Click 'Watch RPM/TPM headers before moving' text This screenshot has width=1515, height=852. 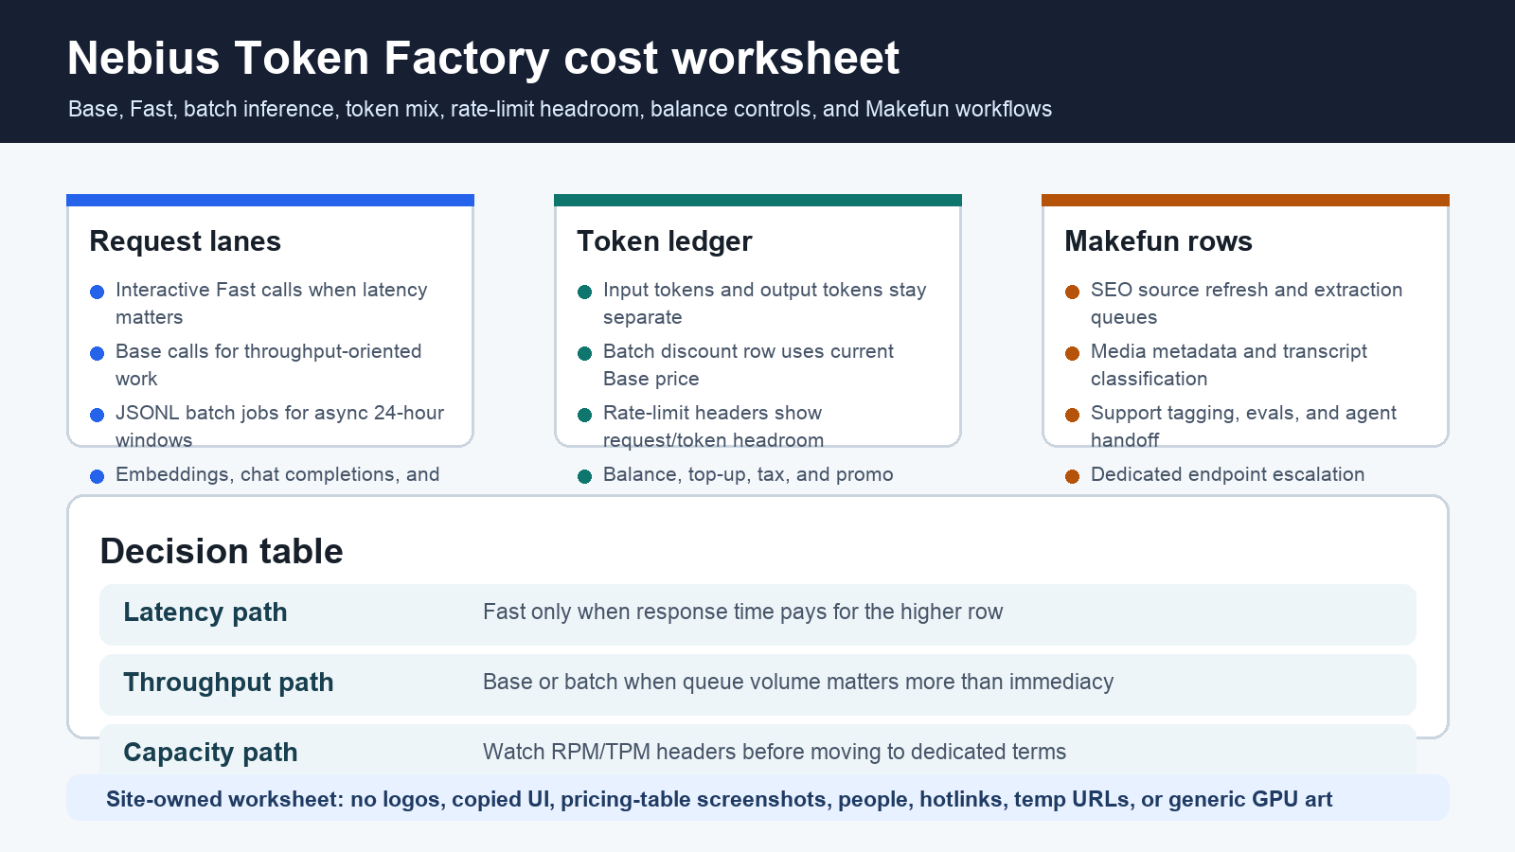(x=775, y=752)
